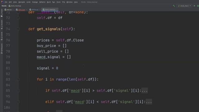199x112 pixels.
Task: Open the Edit menu
Action: (10, 2)
